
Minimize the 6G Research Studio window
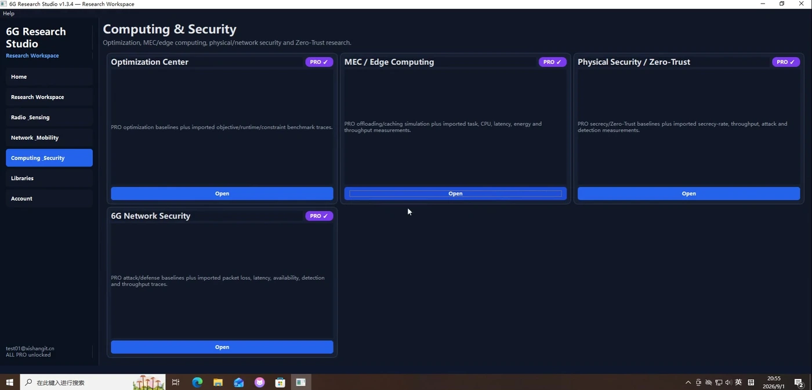pos(763,4)
